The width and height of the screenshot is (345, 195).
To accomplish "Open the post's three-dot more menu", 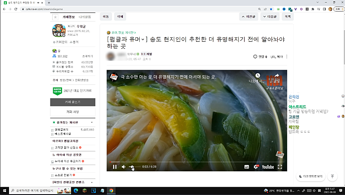I will click(287, 57).
